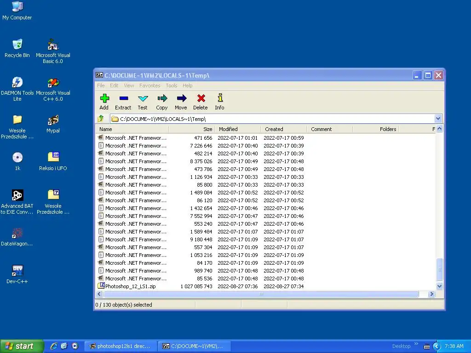The image size is (471, 353).
Task: Open the Favorites menu
Action: point(149,85)
